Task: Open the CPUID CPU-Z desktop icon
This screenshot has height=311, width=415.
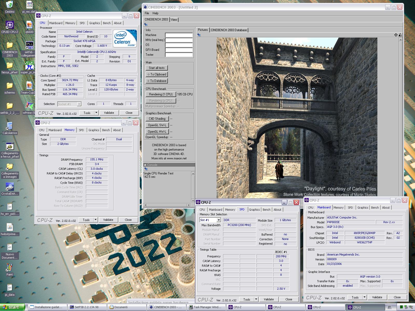Action: click(10, 25)
